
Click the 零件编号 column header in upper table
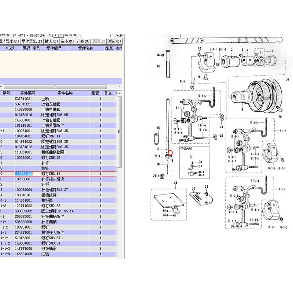tap(54, 48)
